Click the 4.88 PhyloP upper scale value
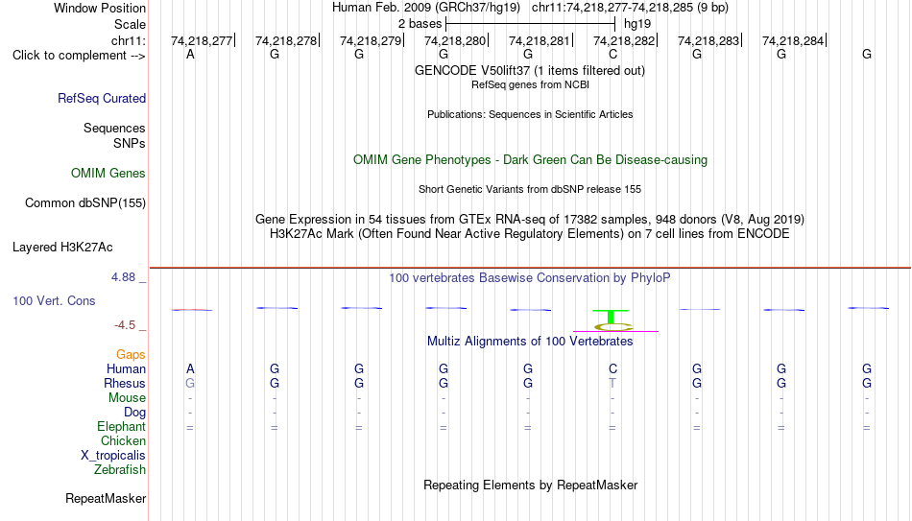 (123, 277)
